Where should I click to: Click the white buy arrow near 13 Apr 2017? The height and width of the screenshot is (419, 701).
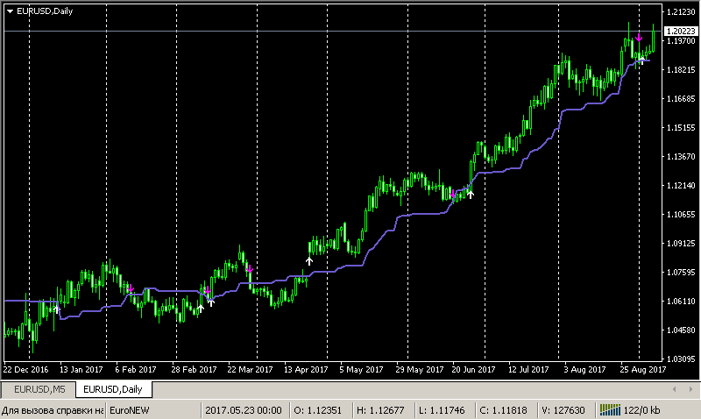pyautogui.click(x=309, y=261)
